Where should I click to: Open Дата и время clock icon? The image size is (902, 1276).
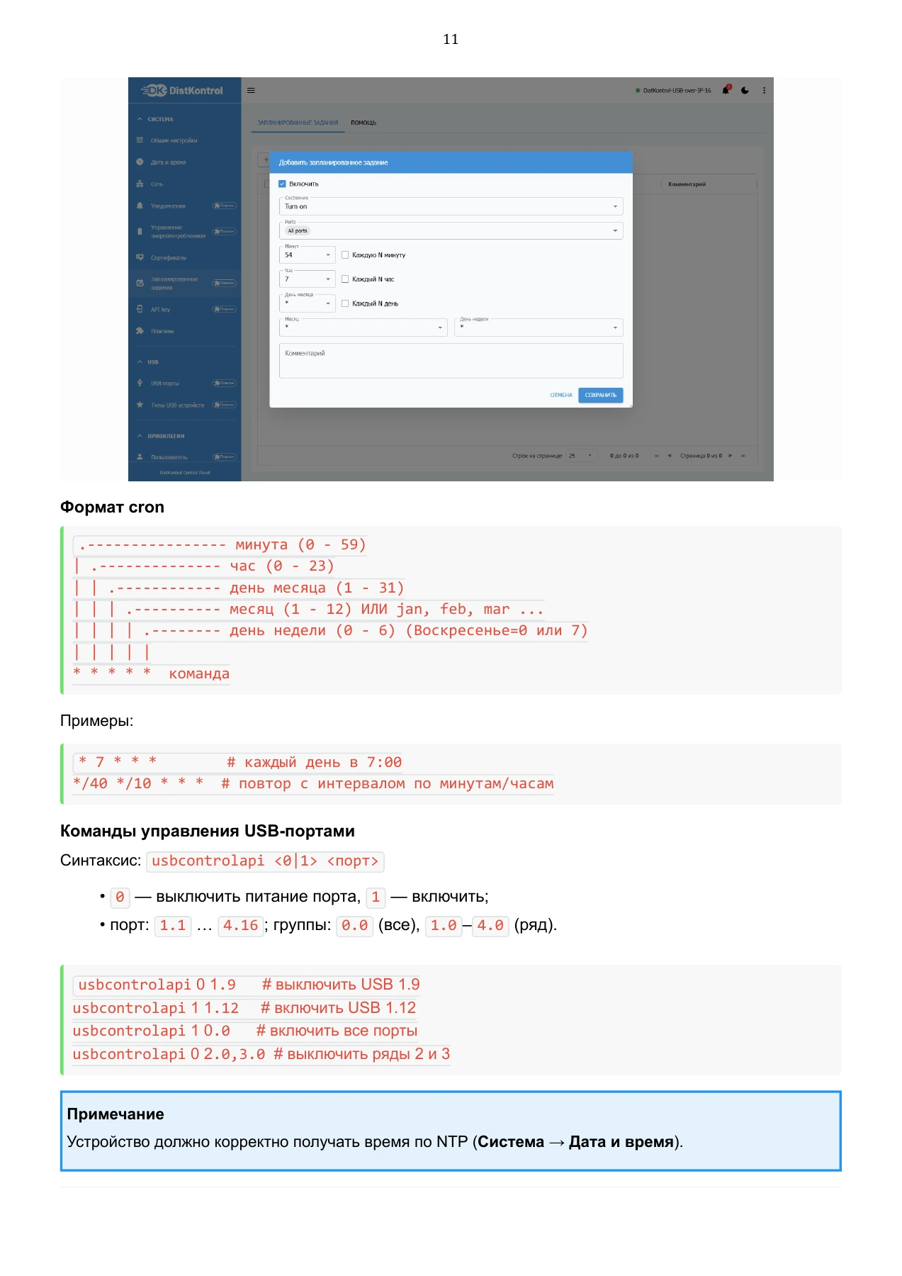click(140, 162)
